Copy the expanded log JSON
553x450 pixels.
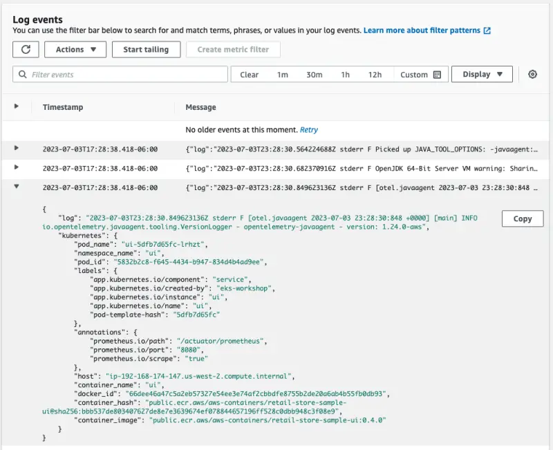[x=523, y=218]
